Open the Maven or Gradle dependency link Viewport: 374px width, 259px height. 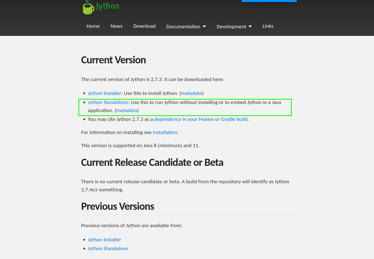coord(201,119)
